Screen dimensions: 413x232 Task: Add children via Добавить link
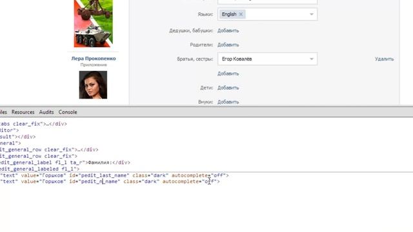(x=228, y=88)
